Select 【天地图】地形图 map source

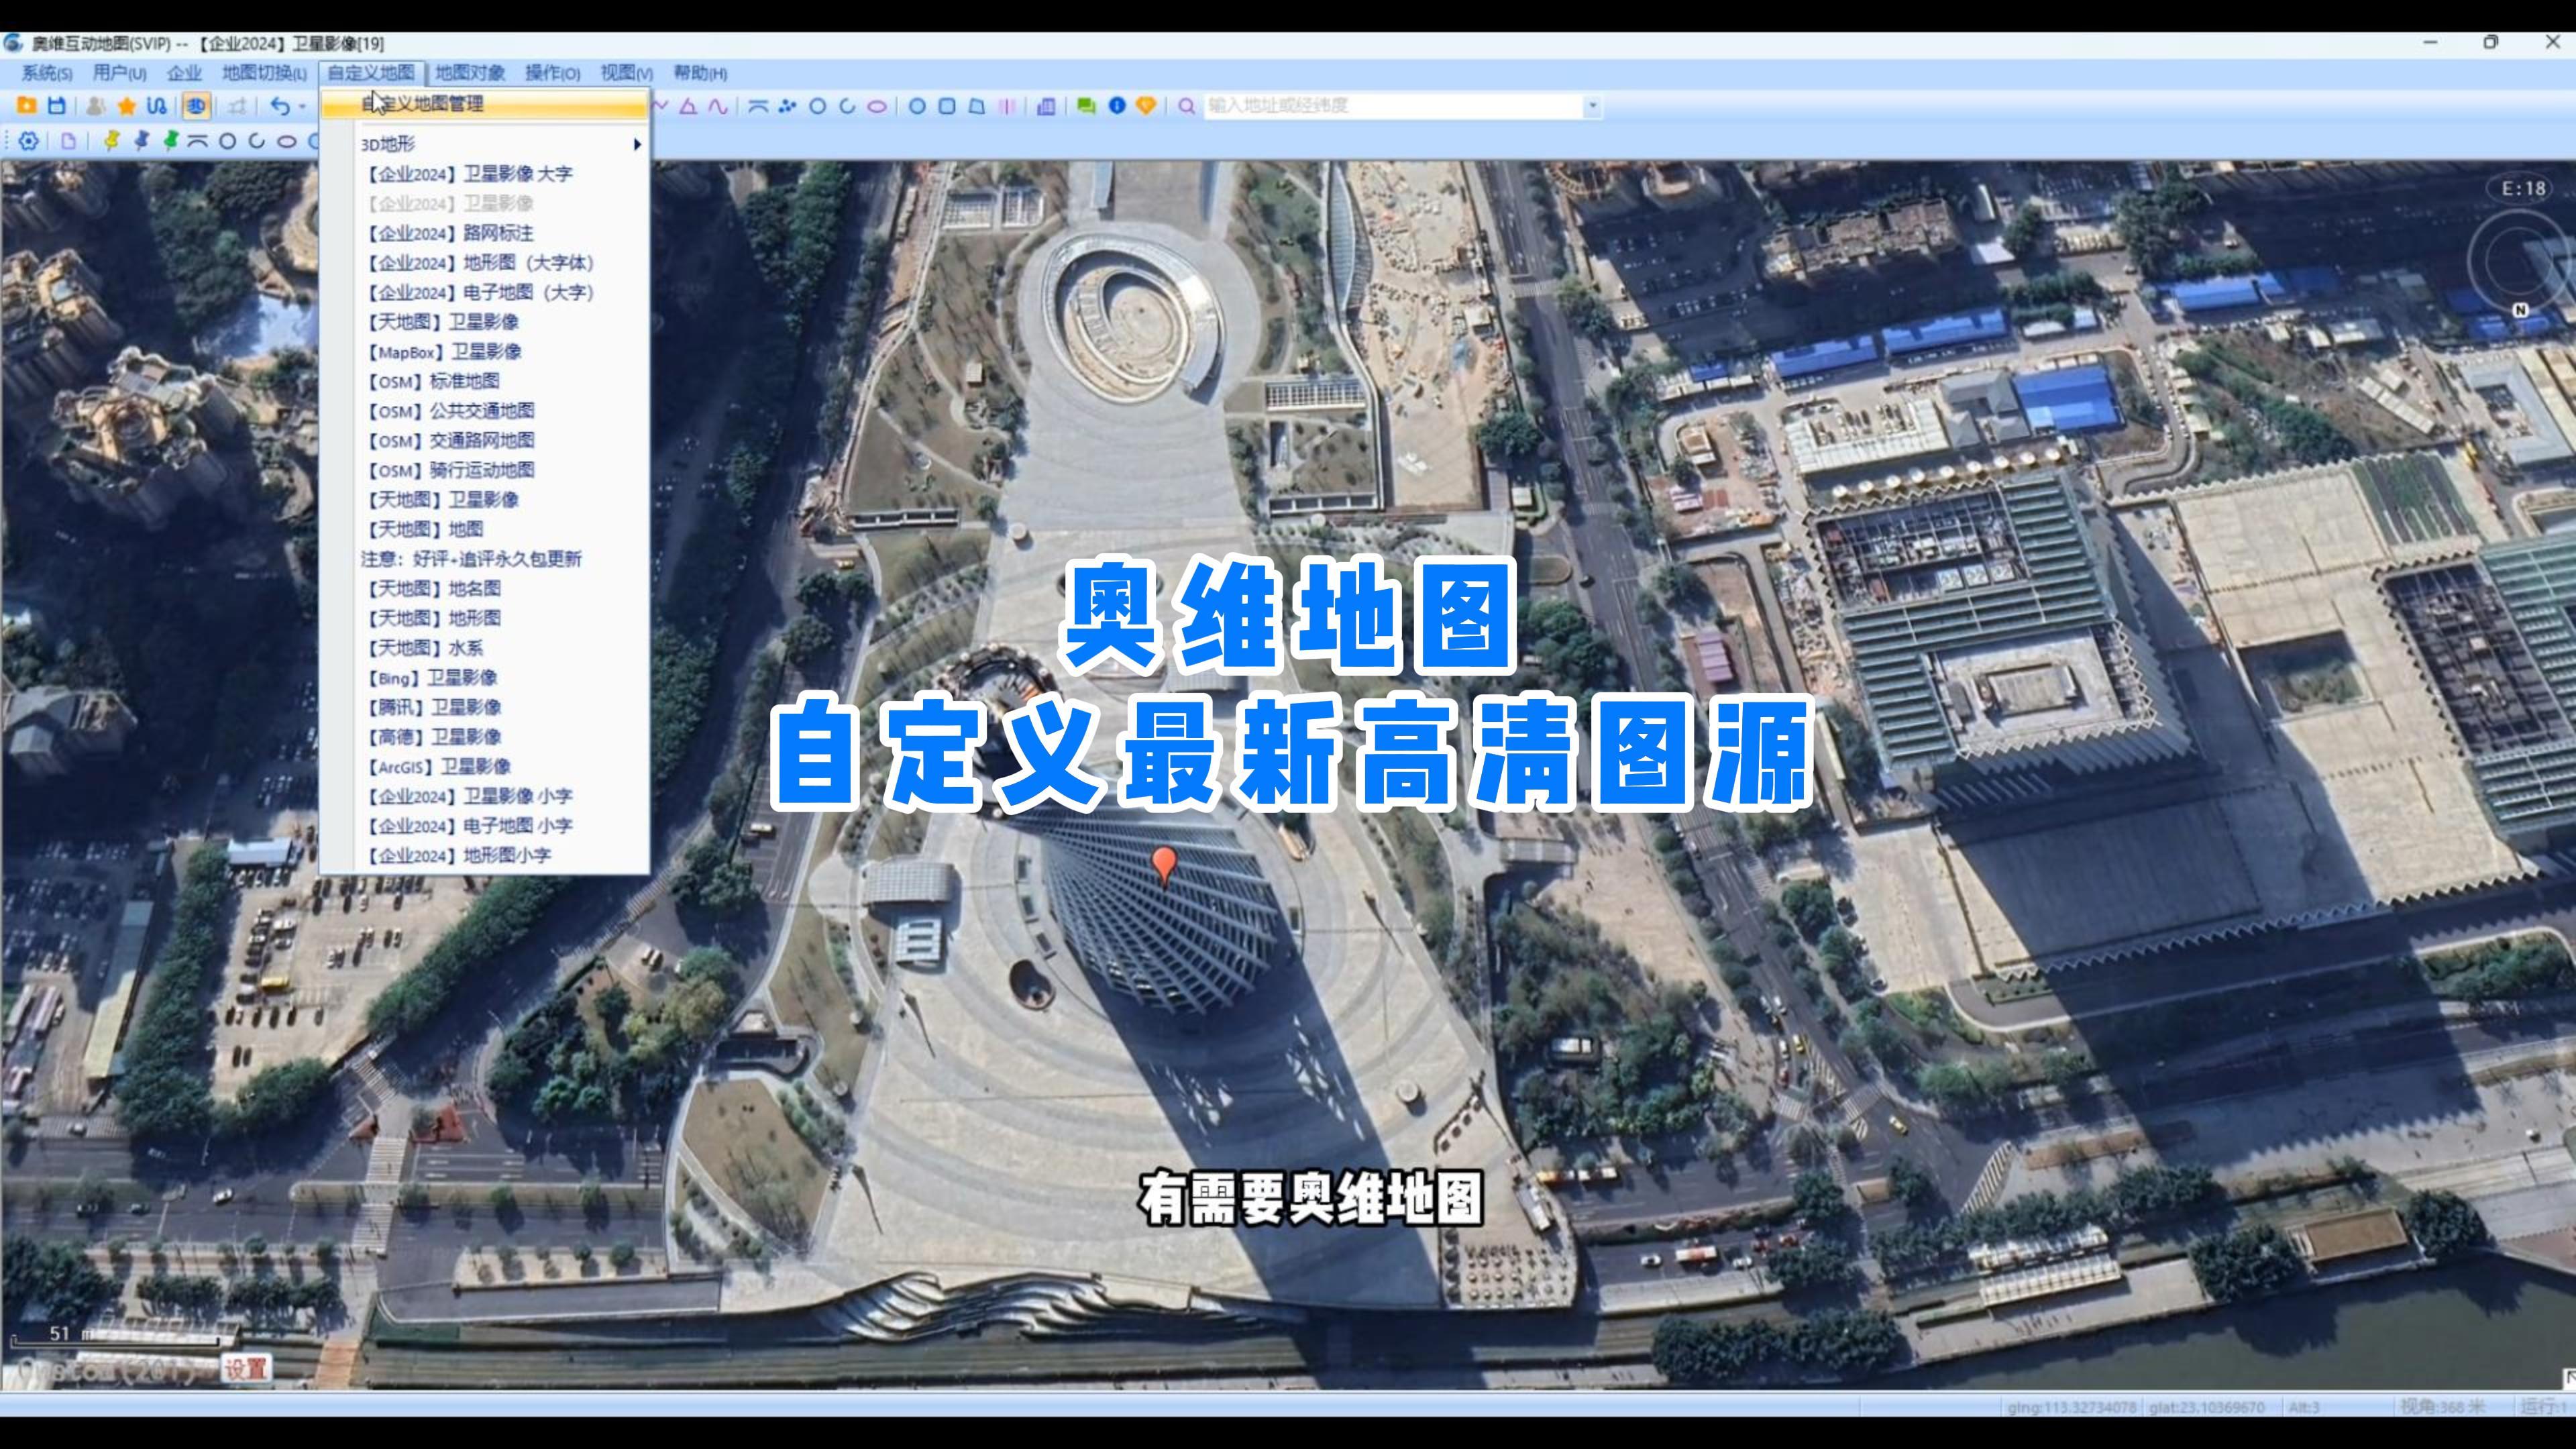[x=484, y=618]
